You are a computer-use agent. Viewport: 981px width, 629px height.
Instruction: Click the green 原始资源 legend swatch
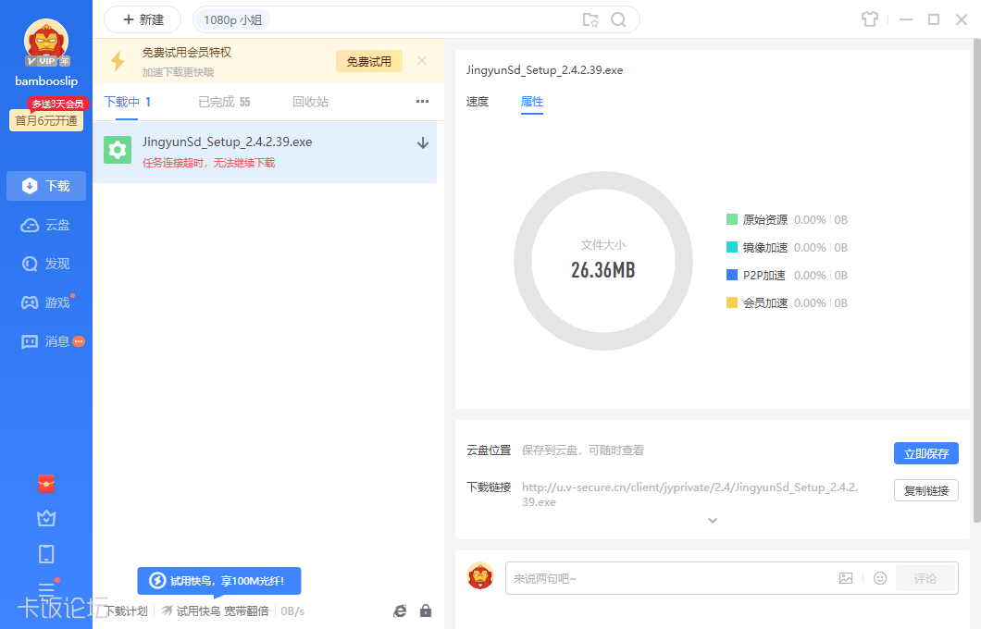(732, 220)
